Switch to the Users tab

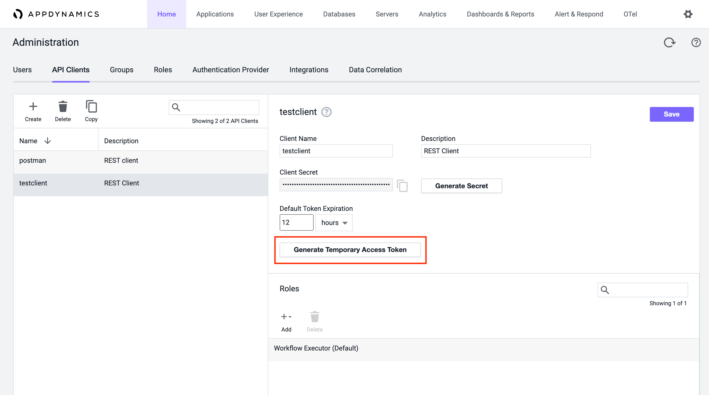pos(22,70)
